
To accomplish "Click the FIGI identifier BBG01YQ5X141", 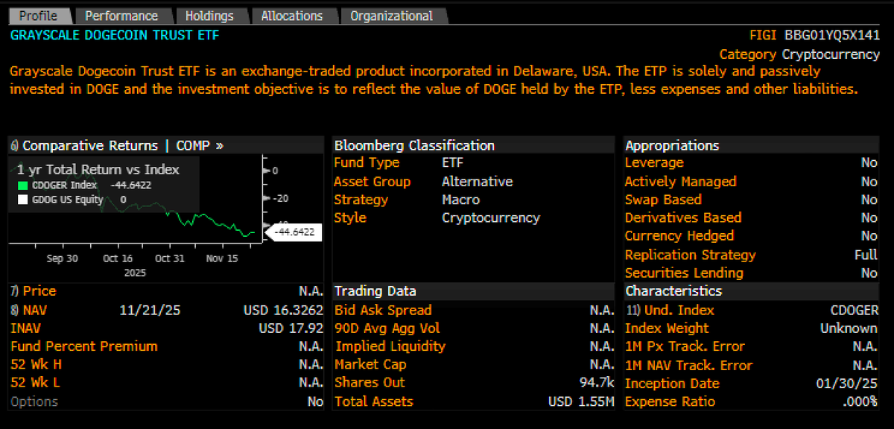I will [x=814, y=34].
